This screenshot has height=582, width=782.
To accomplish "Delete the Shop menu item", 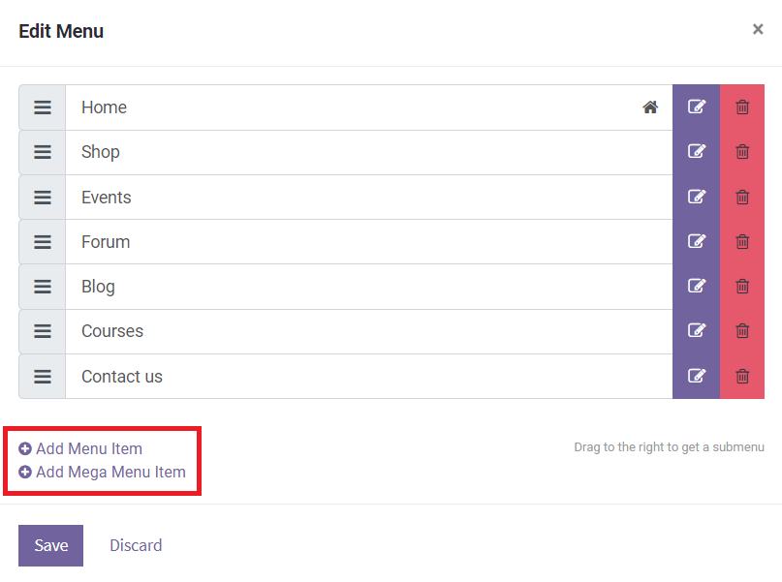I will point(742,152).
